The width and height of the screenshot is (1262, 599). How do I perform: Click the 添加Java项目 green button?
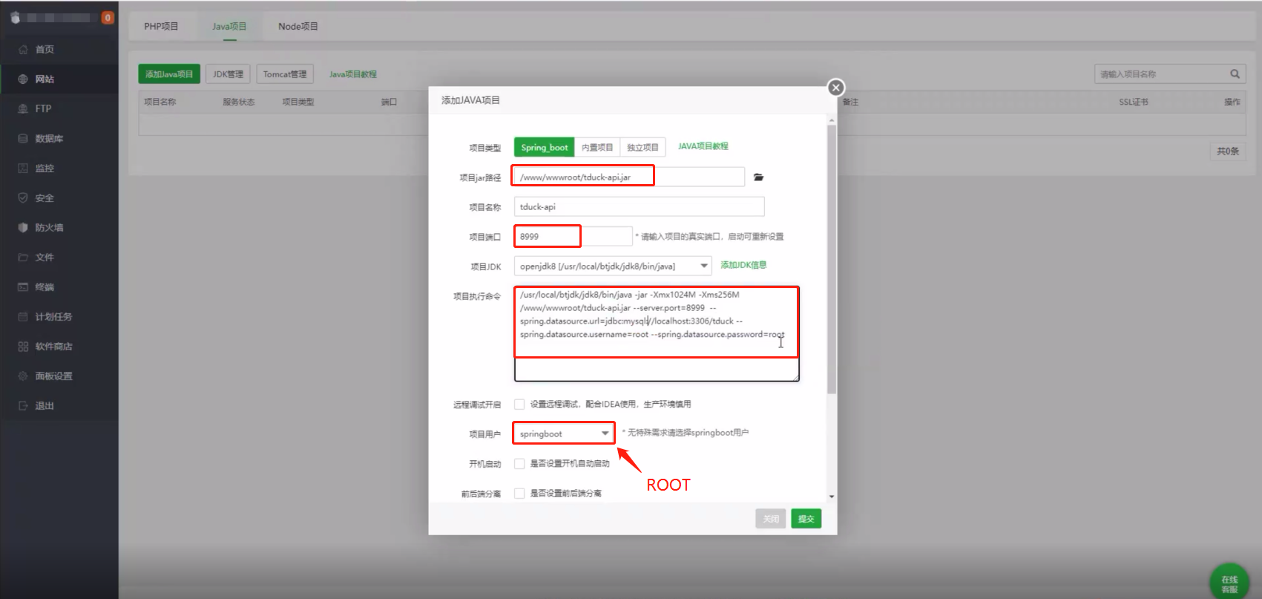click(x=169, y=74)
